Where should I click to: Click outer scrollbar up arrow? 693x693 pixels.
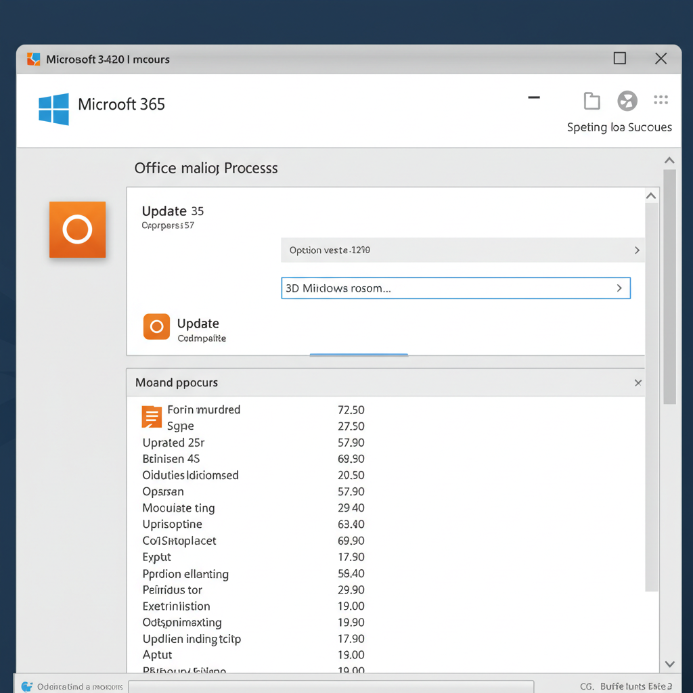click(669, 160)
